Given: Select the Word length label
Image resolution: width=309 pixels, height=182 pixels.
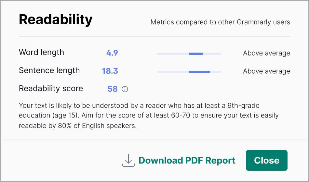Looking at the screenshot, I should (x=41, y=53).
